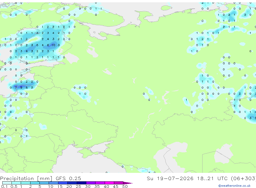
Task: Click the 0.1–0.5 mm legend color swatch
Action: tap(7, 183)
